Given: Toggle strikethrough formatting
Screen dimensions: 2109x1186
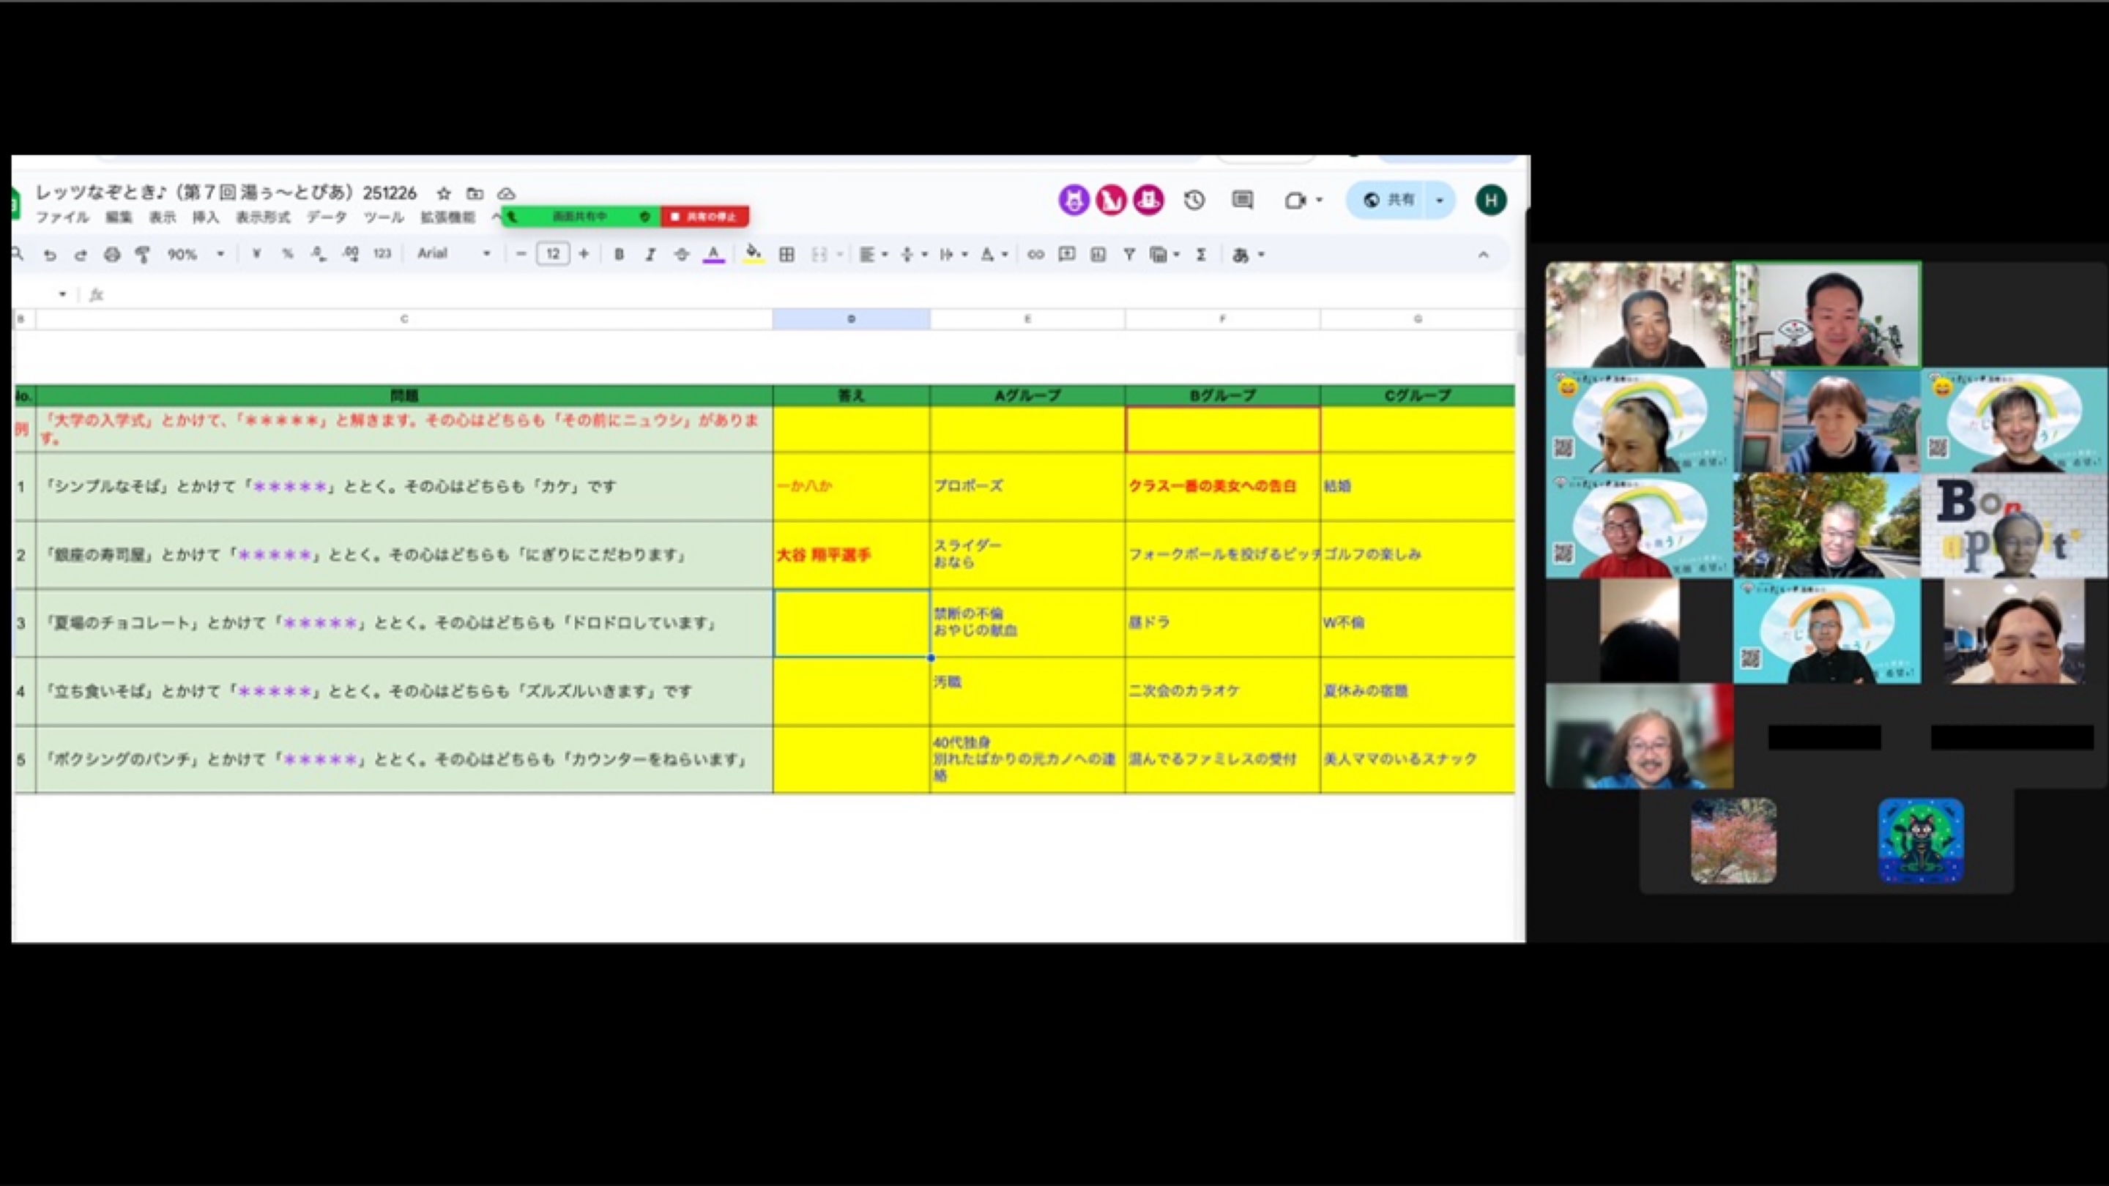Looking at the screenshot, I should (x=681, y=255).
